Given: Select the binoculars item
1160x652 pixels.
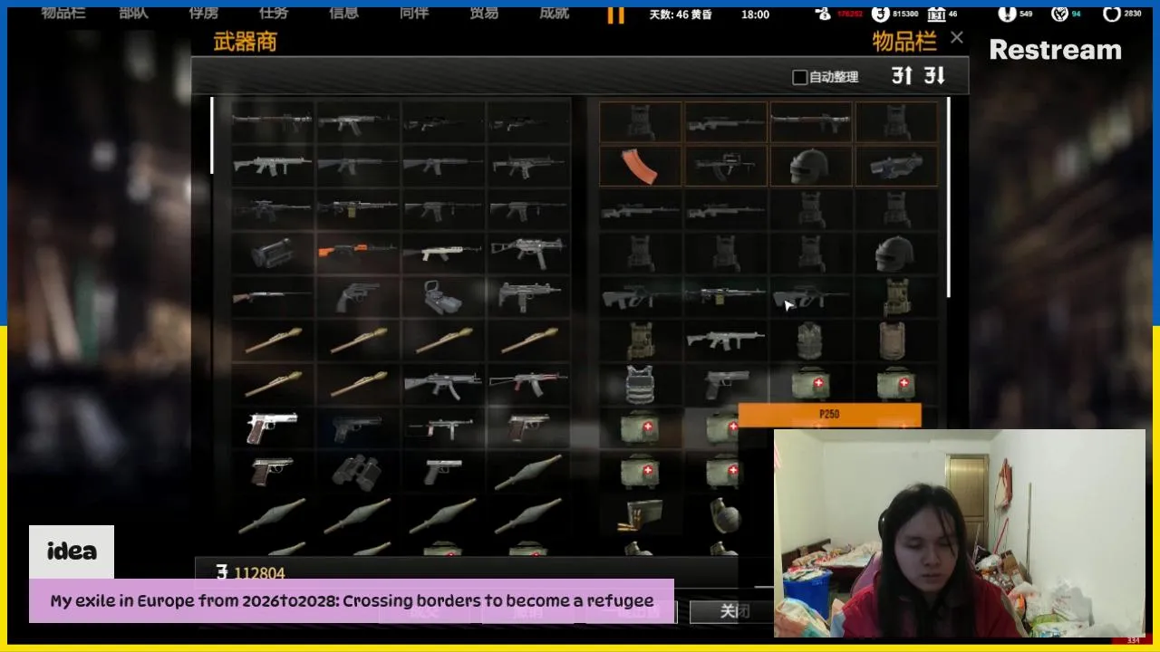Looking at the screenshot, I should tap(356, 471).
